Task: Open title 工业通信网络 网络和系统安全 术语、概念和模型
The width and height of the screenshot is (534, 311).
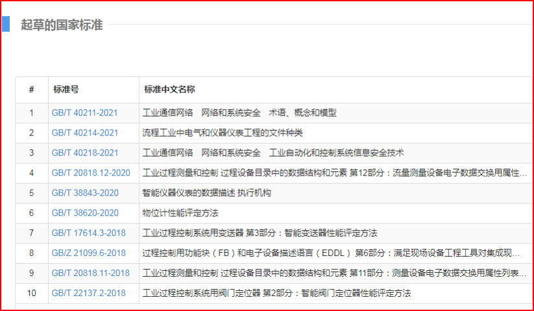Action: click(239, 113)
